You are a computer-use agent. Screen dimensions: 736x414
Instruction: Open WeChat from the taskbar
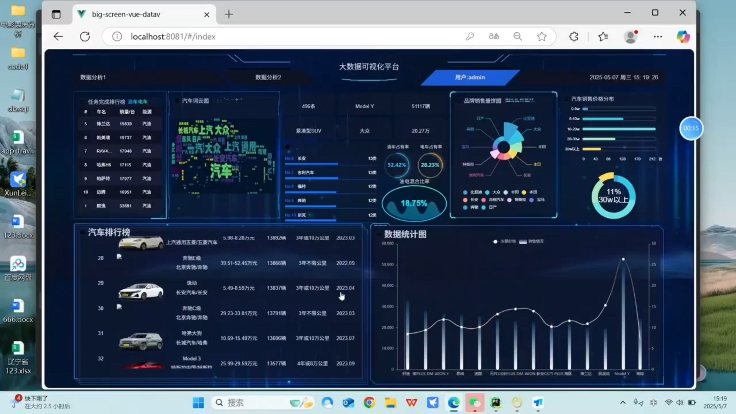point(475,403)
